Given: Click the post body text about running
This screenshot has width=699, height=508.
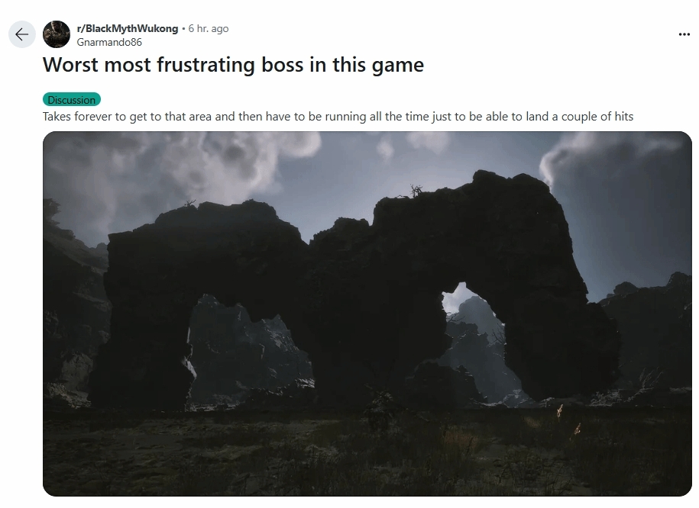Looking at the screenshot, I should click(x=338, y=117).
